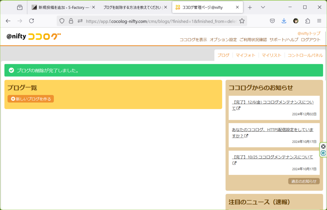327x210 pixels.
Task: Open the tracking protection shield icon
Action: coord(62,21)
